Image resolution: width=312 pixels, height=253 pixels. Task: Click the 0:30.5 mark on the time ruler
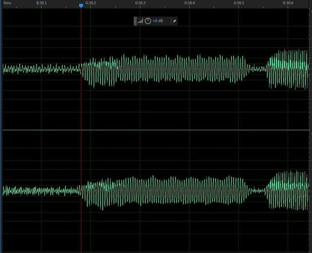click(x=239, y=3)
